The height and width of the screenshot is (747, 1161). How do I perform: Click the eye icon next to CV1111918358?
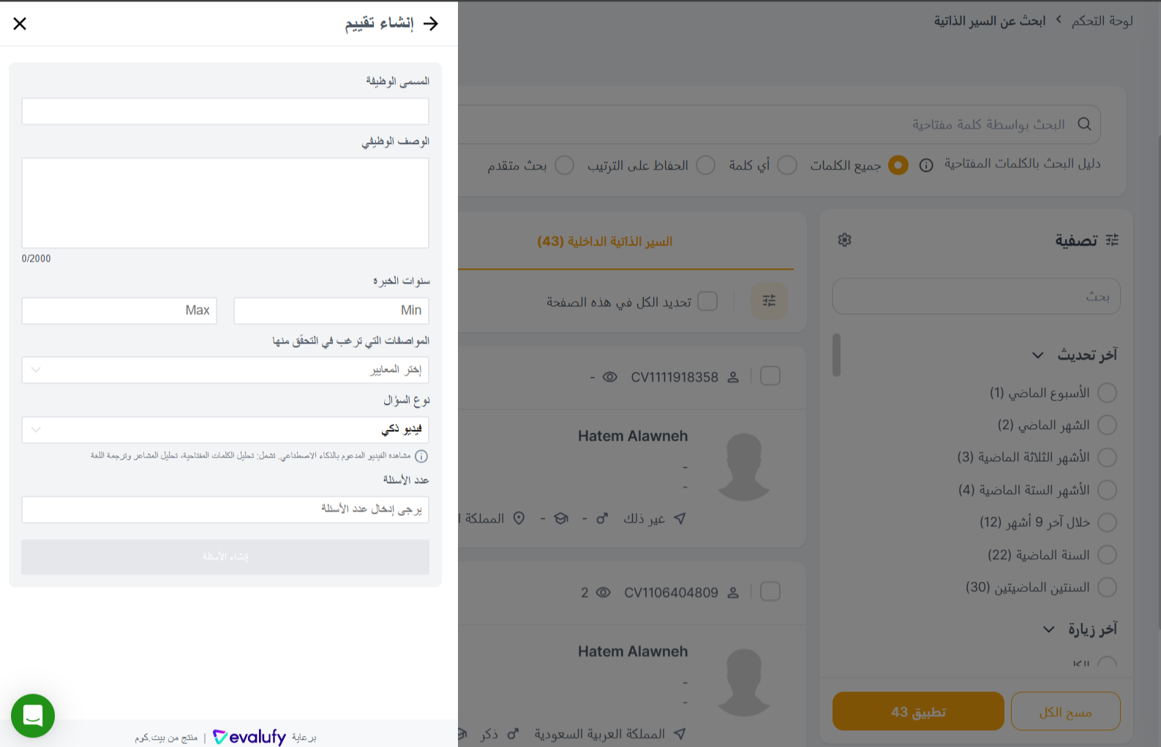point(610,377)
